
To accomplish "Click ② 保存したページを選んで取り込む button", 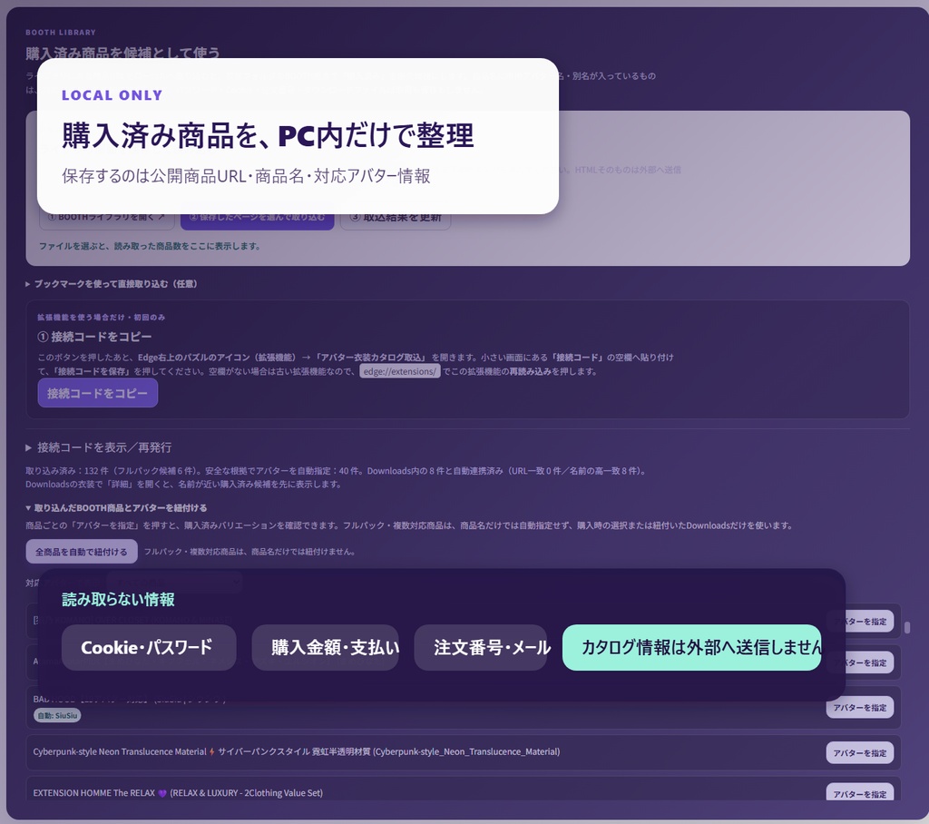I will pos(257,218).
